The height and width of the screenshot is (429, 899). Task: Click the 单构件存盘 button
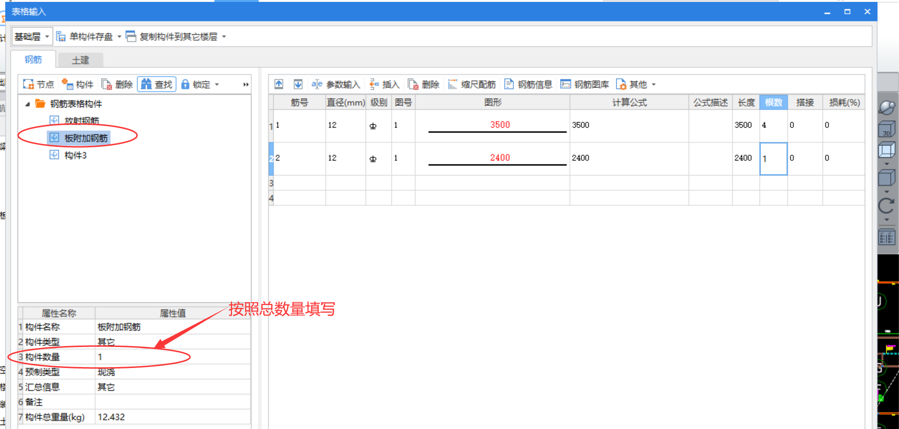click(85, 37)
